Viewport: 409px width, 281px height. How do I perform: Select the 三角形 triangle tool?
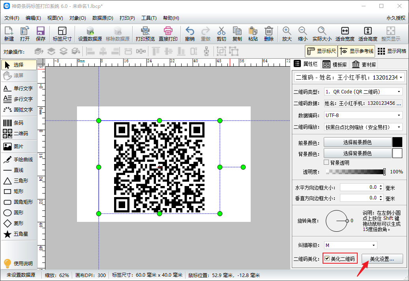(19, 181)
